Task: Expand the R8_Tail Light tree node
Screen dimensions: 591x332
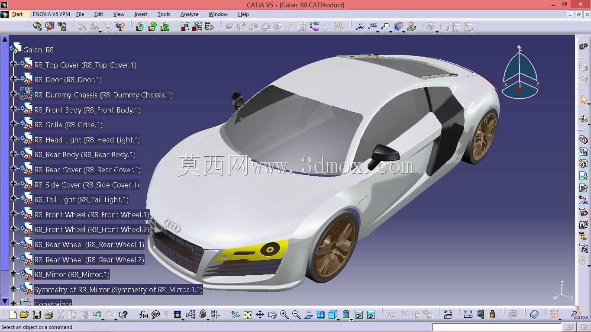Action: (13, 199)
